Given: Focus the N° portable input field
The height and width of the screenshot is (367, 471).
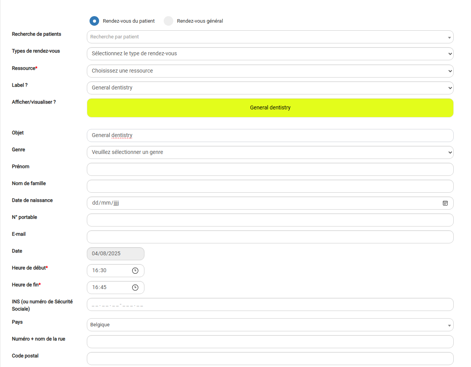Looking at the screenshot, I should 270,220.
